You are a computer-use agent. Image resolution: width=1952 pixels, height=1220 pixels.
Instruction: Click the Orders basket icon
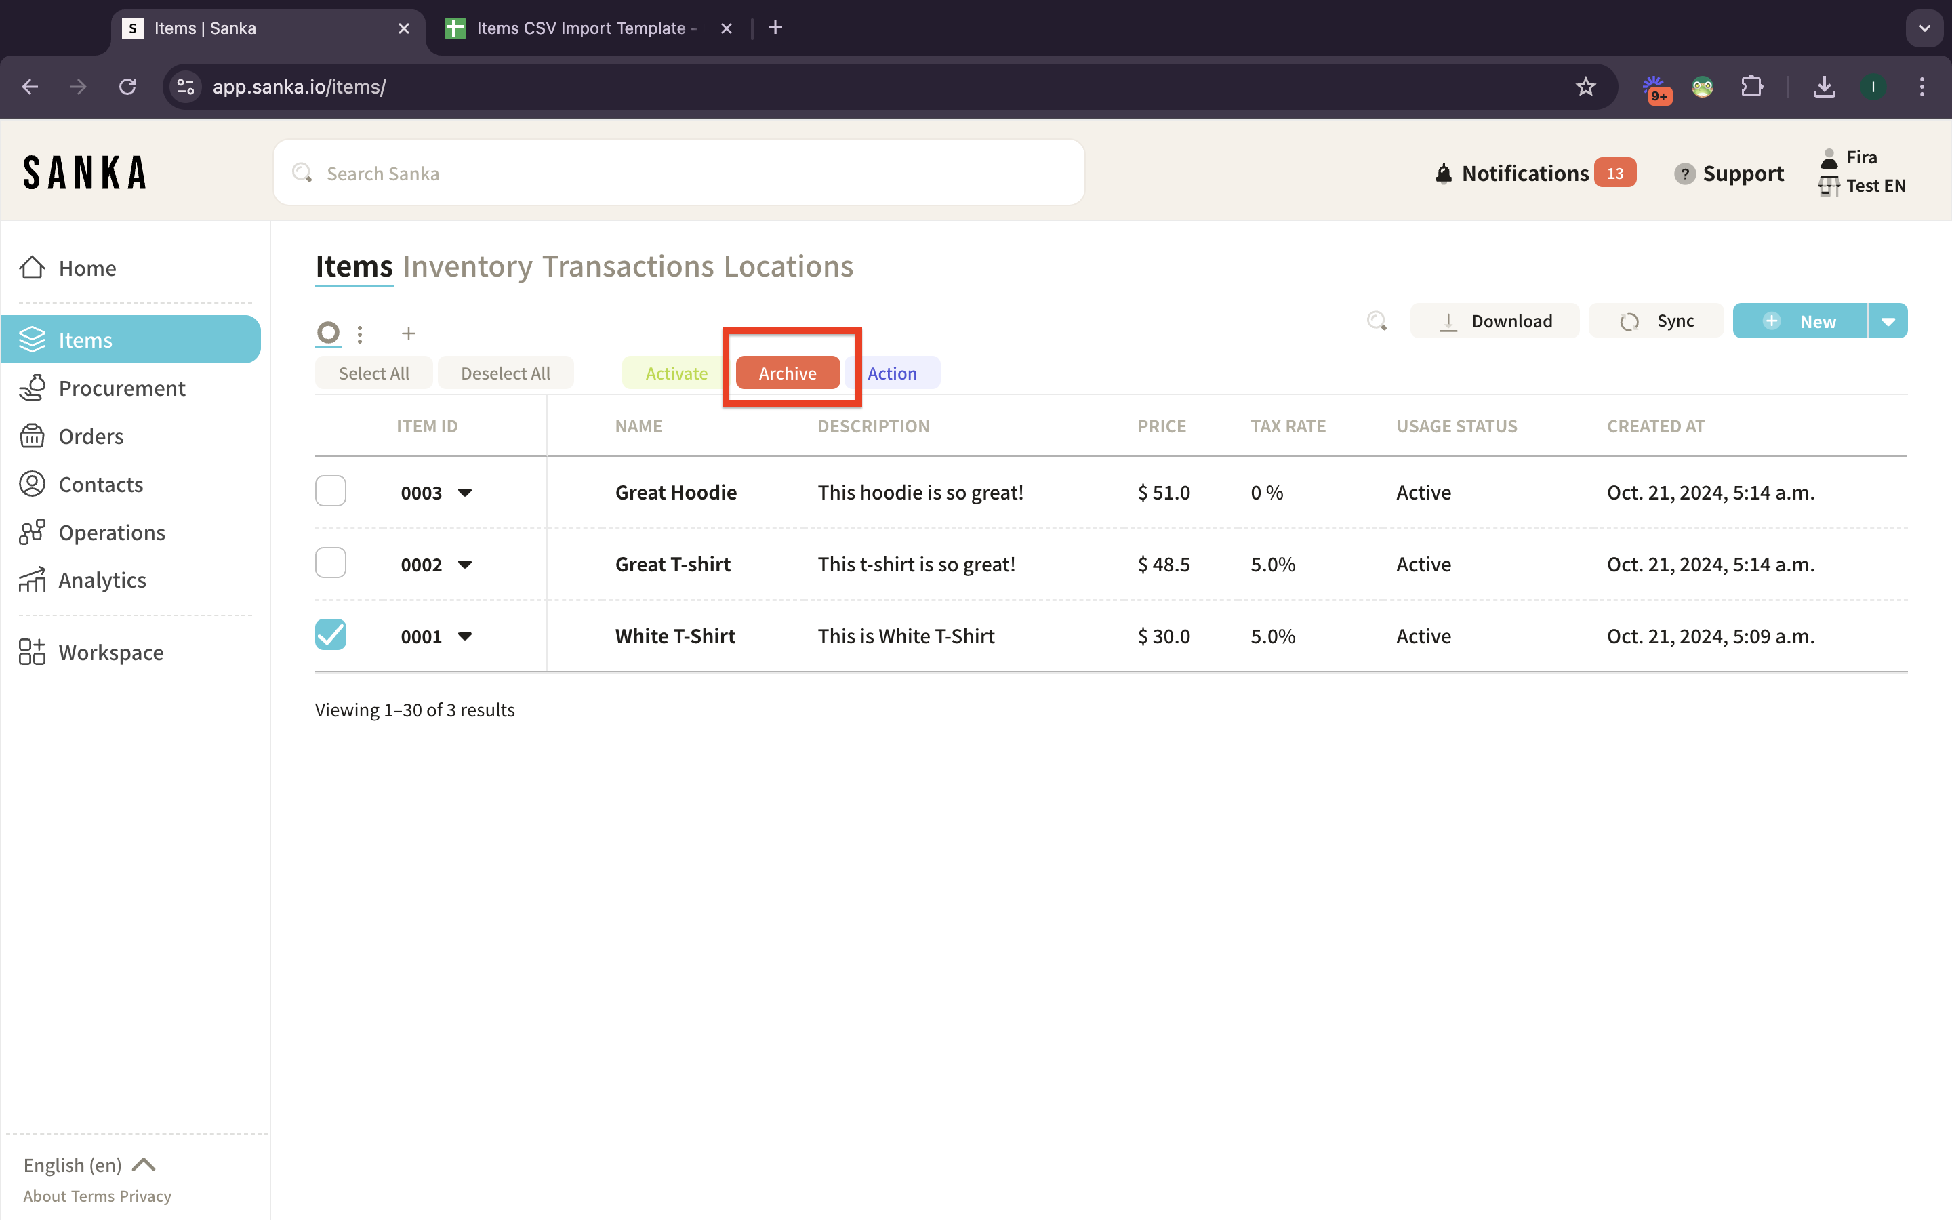click(x=33, y=436)
